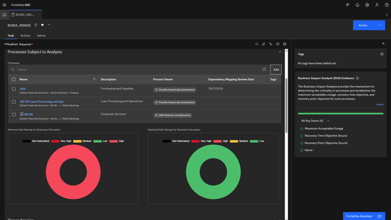Collapse Processes Subject to Analysis section

tap(280, 52)
